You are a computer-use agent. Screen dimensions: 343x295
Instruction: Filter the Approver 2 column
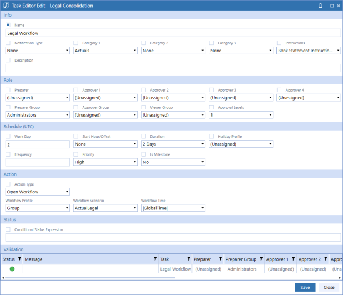(325, 259)
